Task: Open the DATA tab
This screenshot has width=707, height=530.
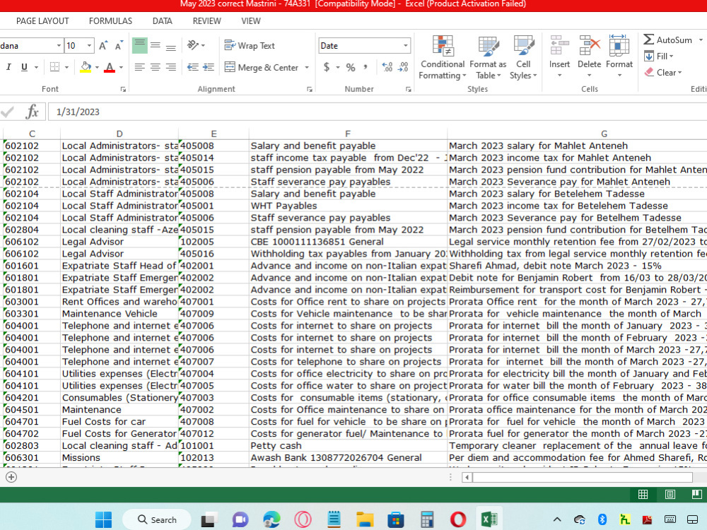Action: [x=163, y=20]
